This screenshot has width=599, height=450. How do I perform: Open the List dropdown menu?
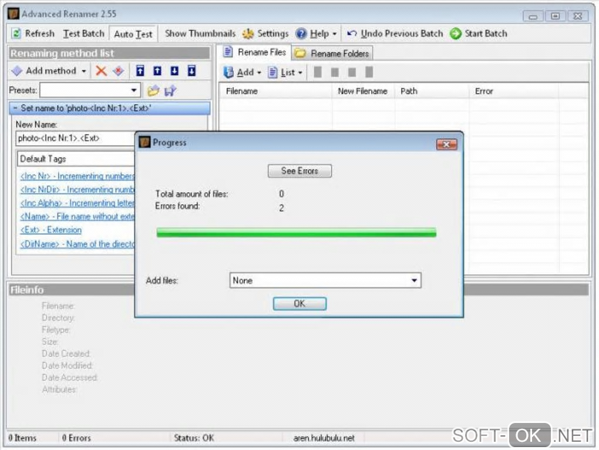point(285,72)
